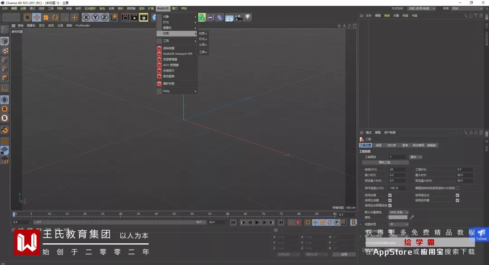Viewport: 489px width, 265px height.
Task: Click the project scale button 缩放工程
Action: [x=385, y=162]
